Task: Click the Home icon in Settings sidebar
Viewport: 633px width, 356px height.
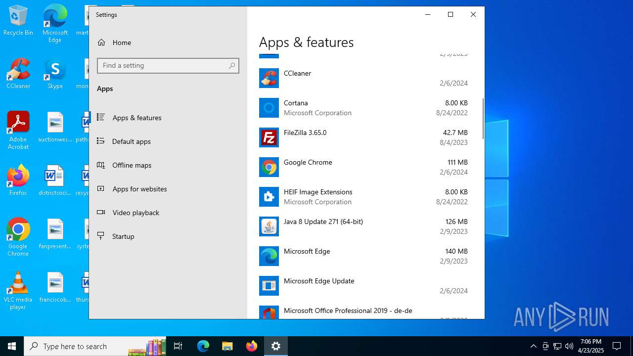Action: click(101, 43)
